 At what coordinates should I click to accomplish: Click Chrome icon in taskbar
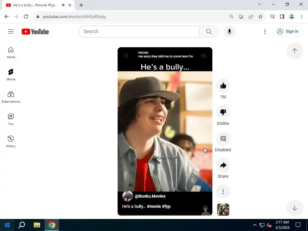[x=52, y=225]
